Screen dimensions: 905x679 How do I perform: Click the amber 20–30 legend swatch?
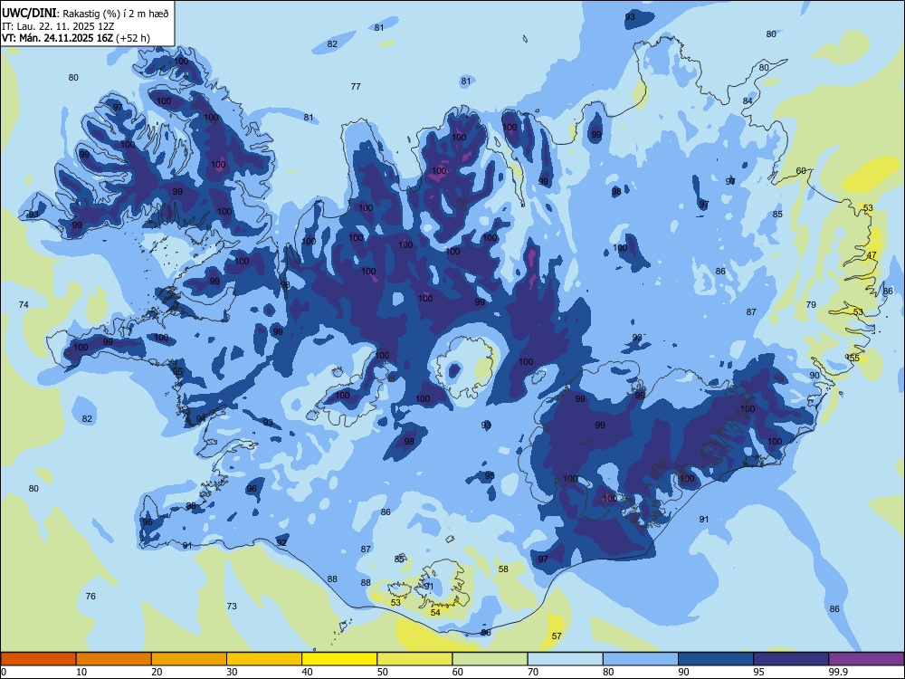(x=189, y=659)
